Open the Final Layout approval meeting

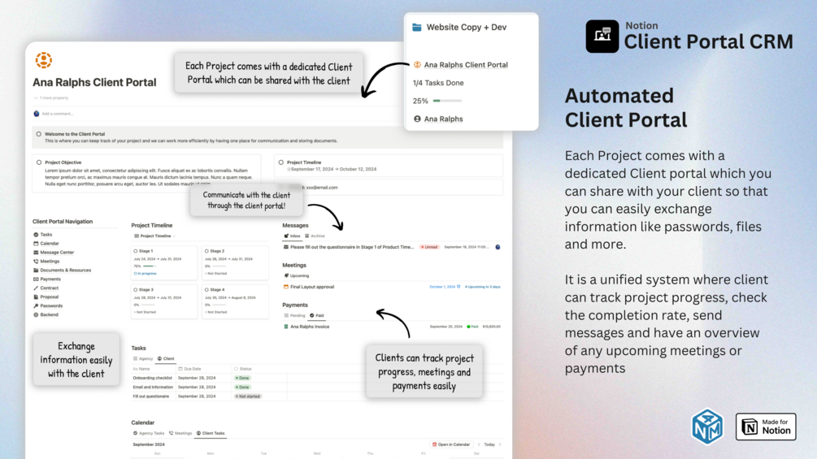(x=312, y=287)
